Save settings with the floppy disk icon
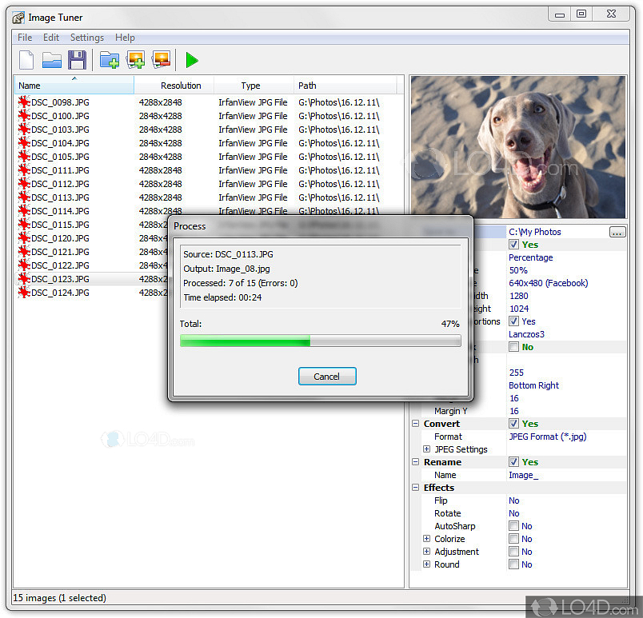Screen dimensions: 643x618 (x=76, y=60)
